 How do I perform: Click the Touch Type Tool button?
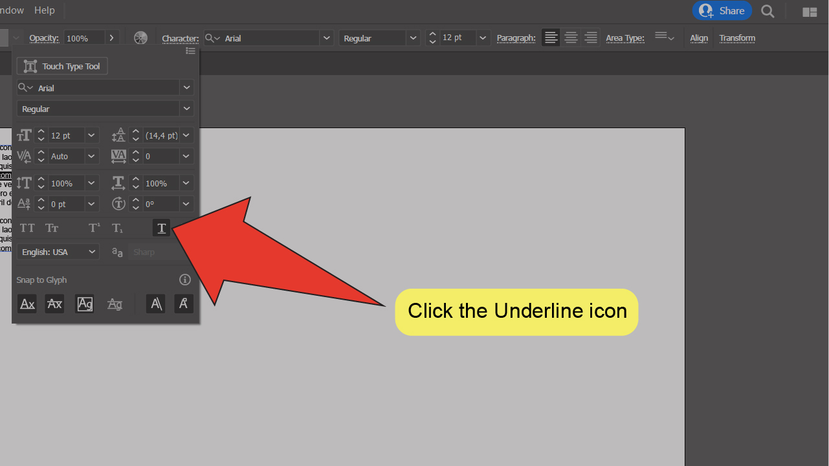pos(62,66)
